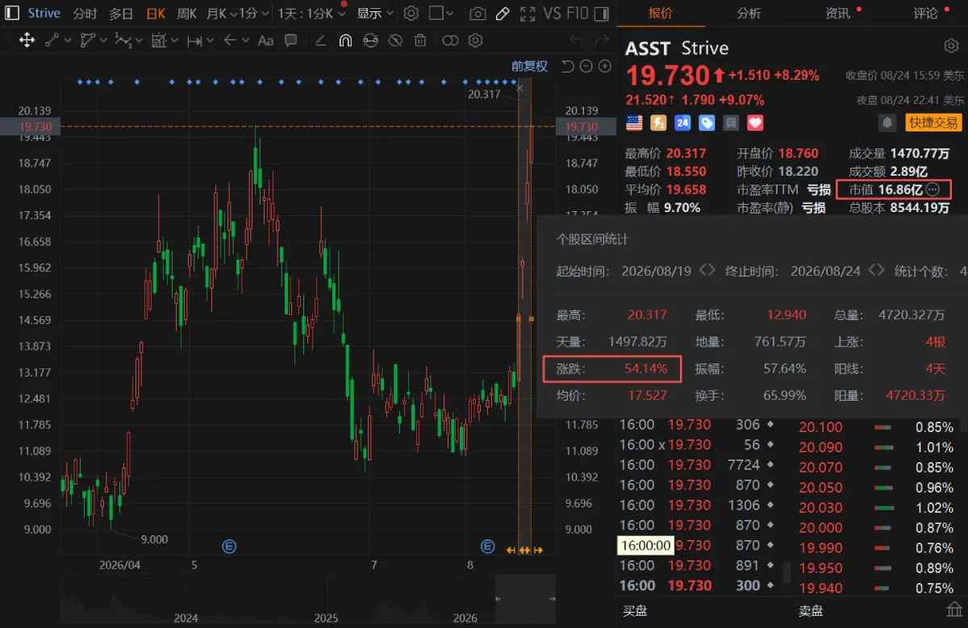This screenshot has width=968, height=628.
Task: Click the home icon at bottom right
Action: pos(953,610)
